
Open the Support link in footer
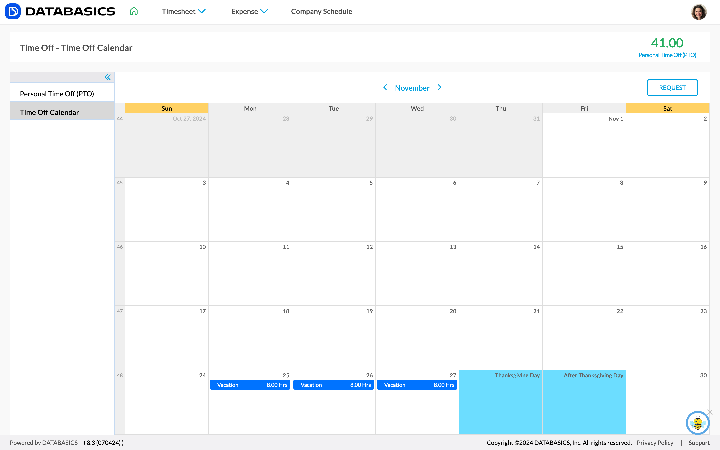tap(699, 442)
